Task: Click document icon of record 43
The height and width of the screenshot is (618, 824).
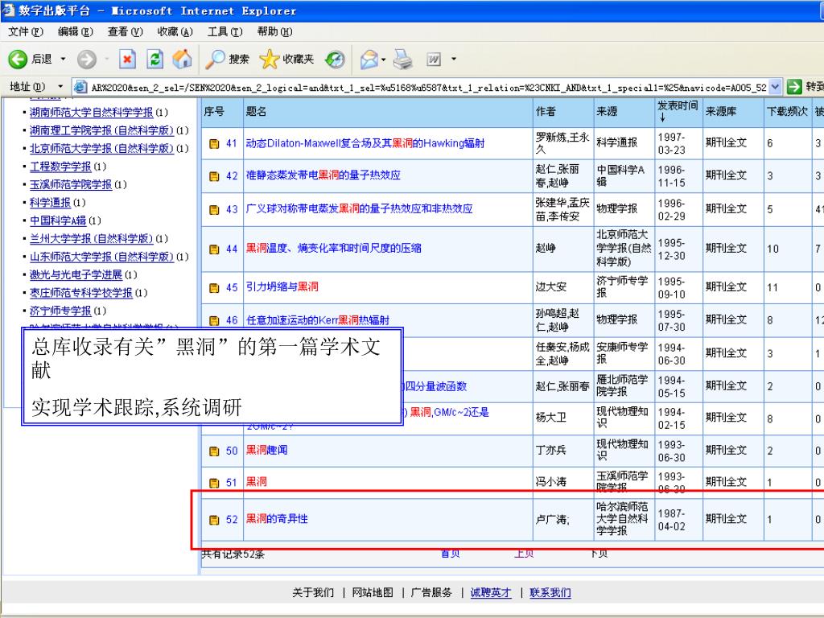Action: [214, 210]
